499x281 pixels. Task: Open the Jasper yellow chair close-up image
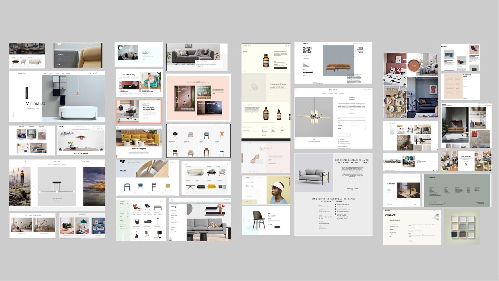click(78, 55)
